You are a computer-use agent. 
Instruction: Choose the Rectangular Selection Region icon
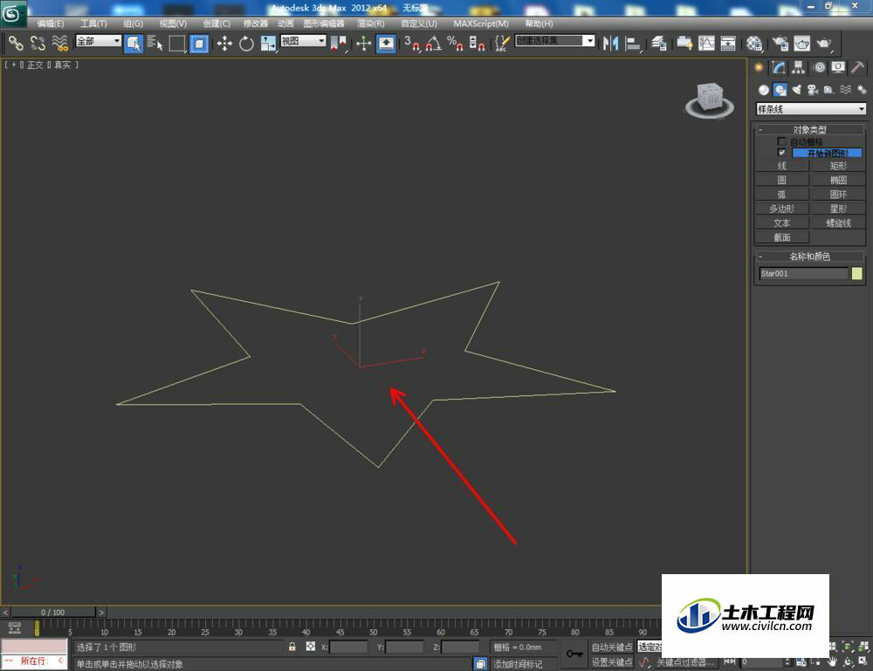[177, 44]
